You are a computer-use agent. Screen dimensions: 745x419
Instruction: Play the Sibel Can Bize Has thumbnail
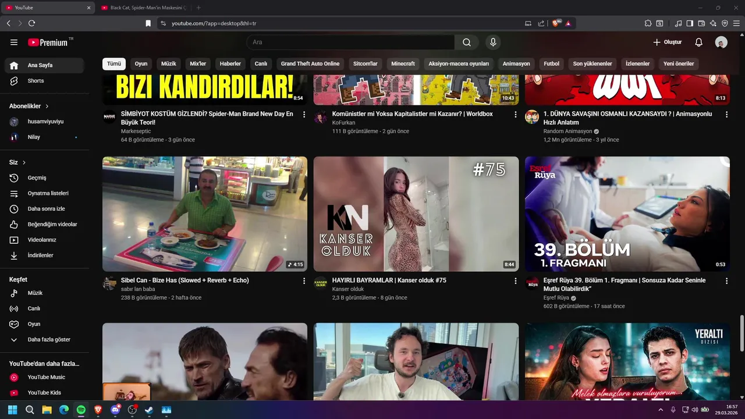[205, 214]
